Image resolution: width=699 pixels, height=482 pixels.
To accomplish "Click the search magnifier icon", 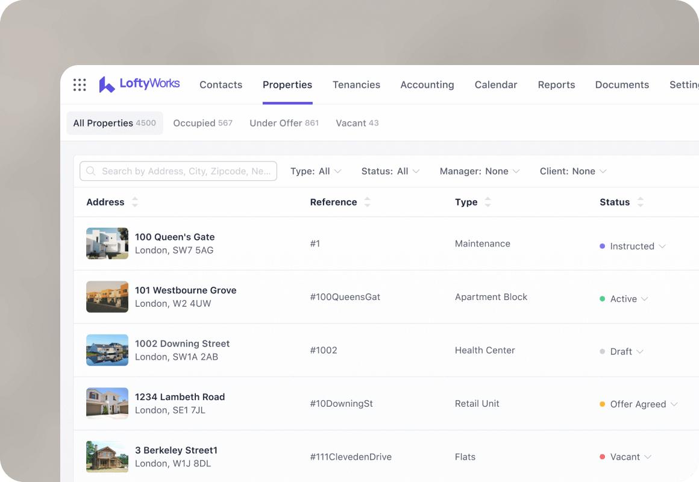I will point(91,171).
